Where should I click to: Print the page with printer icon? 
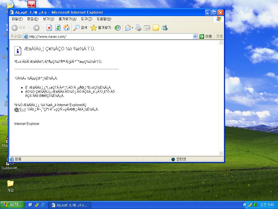coord(138,28)
